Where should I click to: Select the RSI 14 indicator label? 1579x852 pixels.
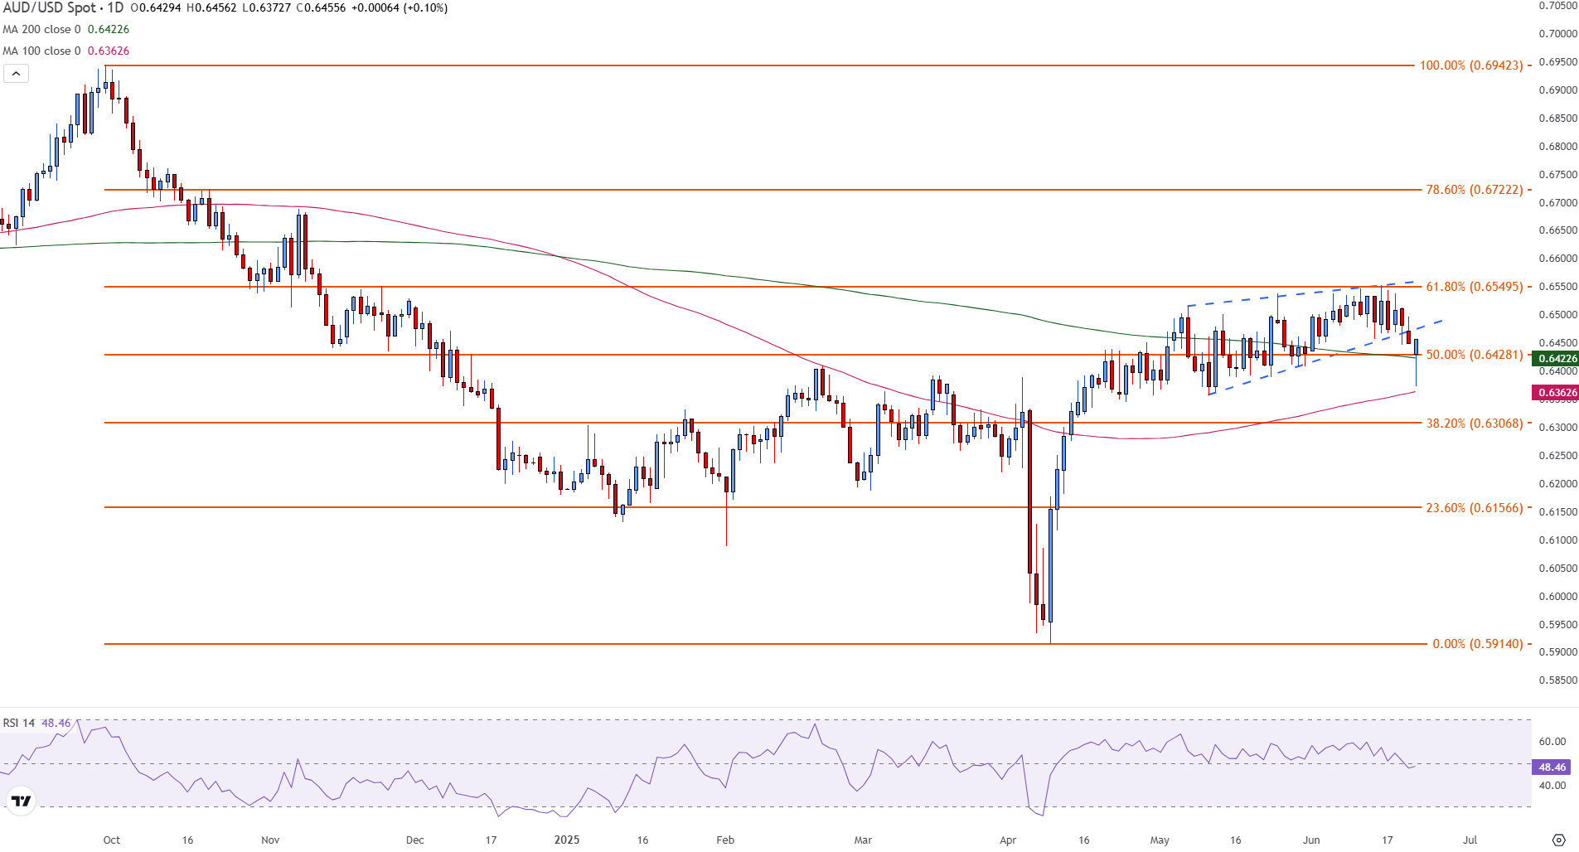coord(18,723)
